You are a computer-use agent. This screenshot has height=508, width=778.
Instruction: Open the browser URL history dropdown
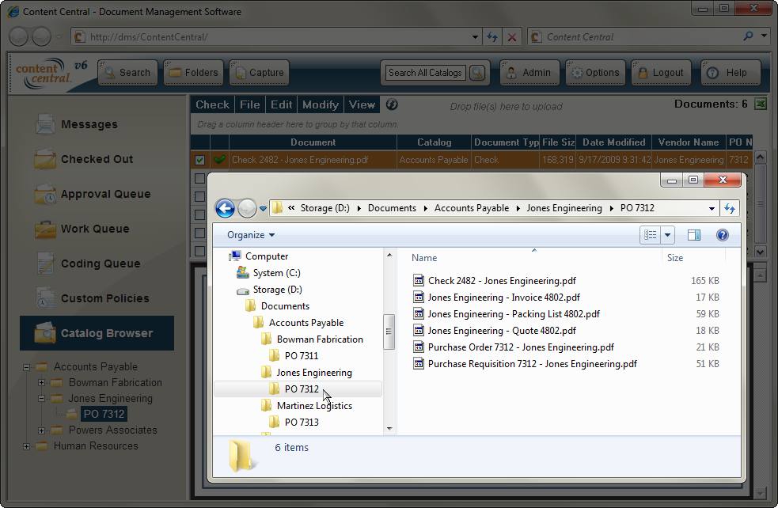475,37
